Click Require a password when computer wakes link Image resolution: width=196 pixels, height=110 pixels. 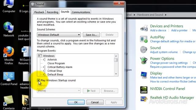tap(173, 67)
